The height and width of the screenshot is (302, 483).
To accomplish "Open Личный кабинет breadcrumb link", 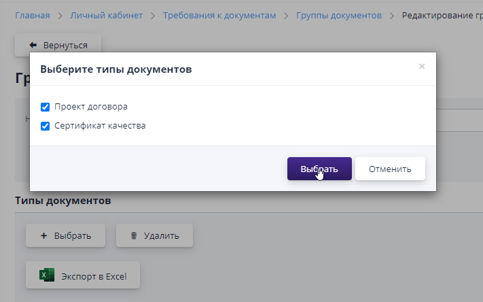I will pos(104,15).
